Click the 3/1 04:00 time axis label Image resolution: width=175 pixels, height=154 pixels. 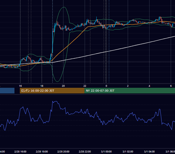[x=149, y=151]
